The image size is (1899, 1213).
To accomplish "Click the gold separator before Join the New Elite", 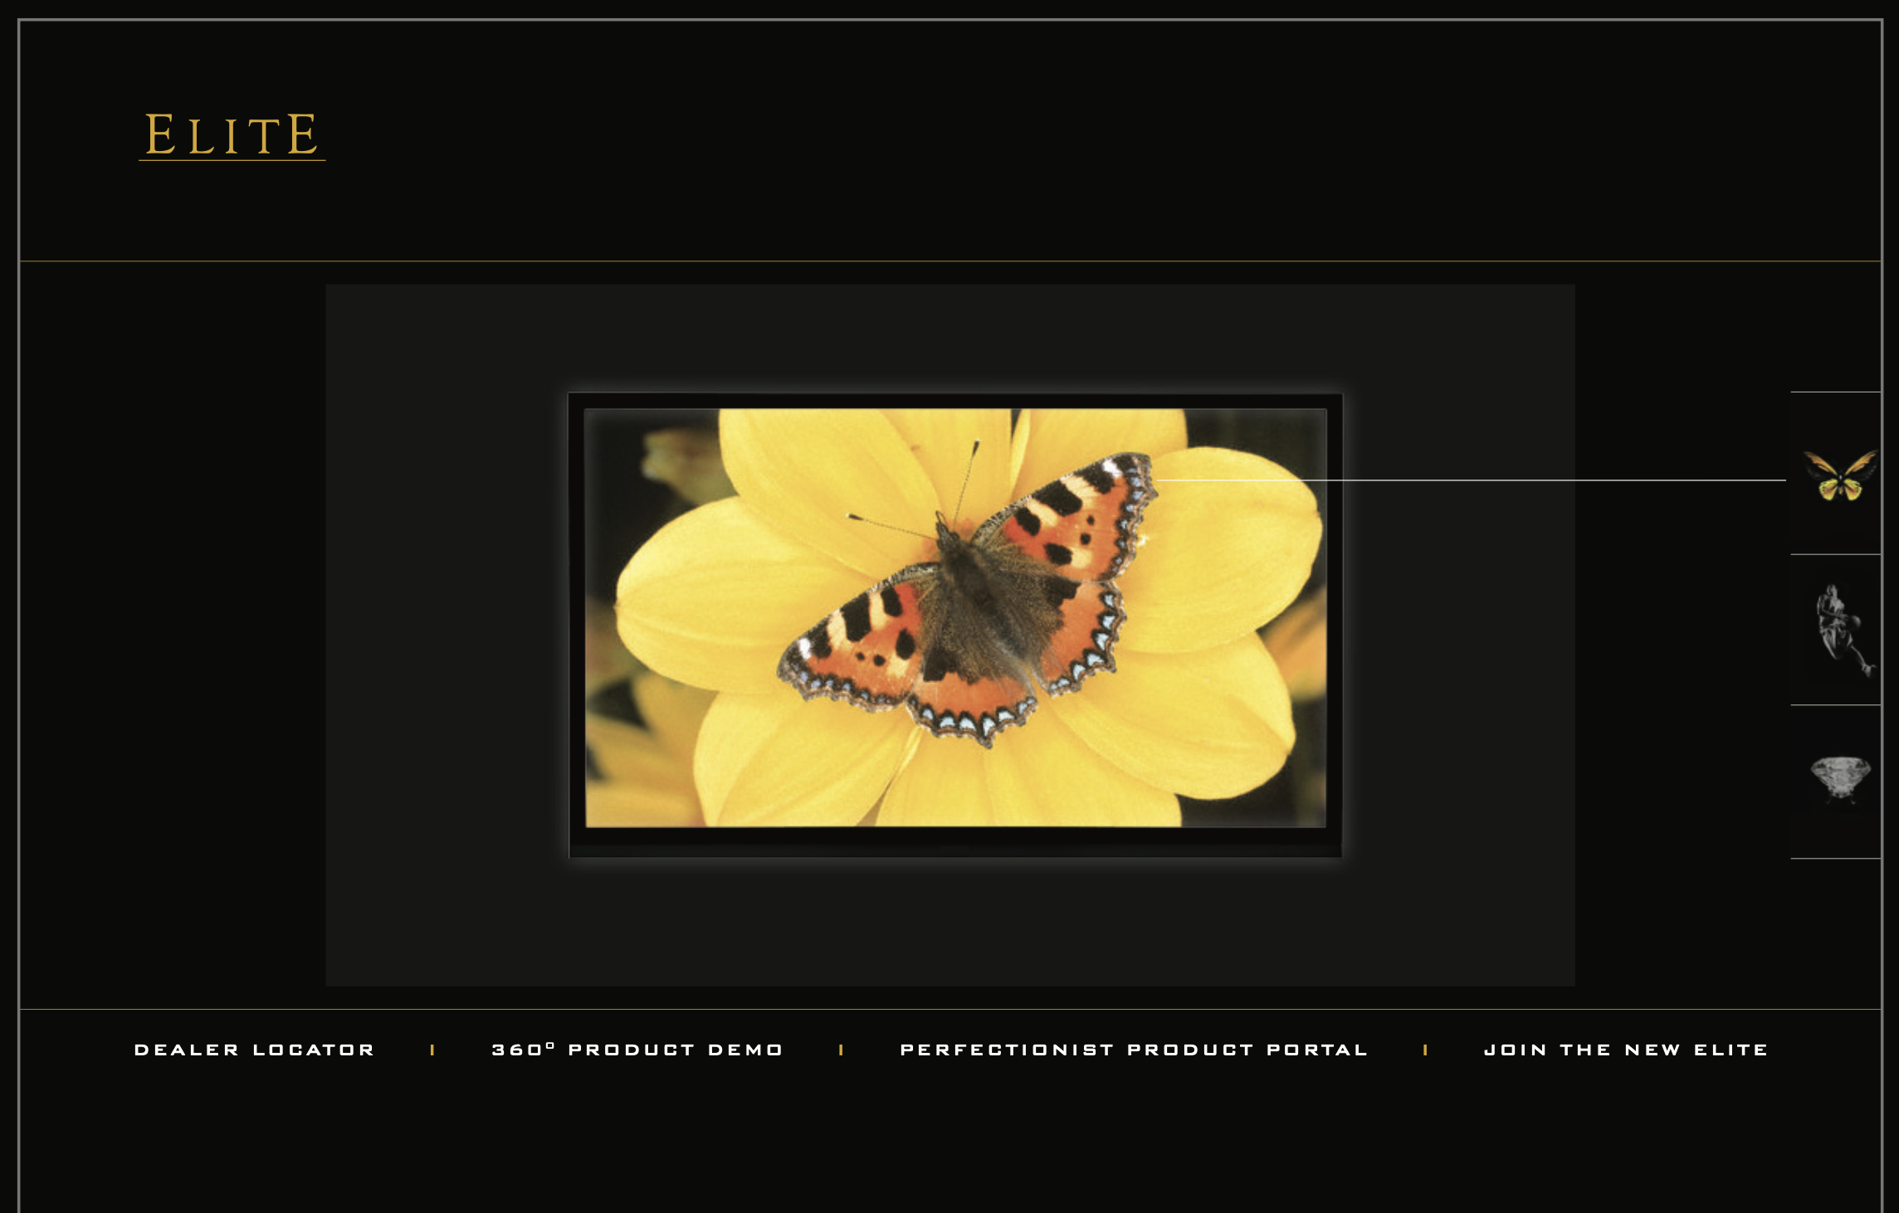I will [1425, 1050].
